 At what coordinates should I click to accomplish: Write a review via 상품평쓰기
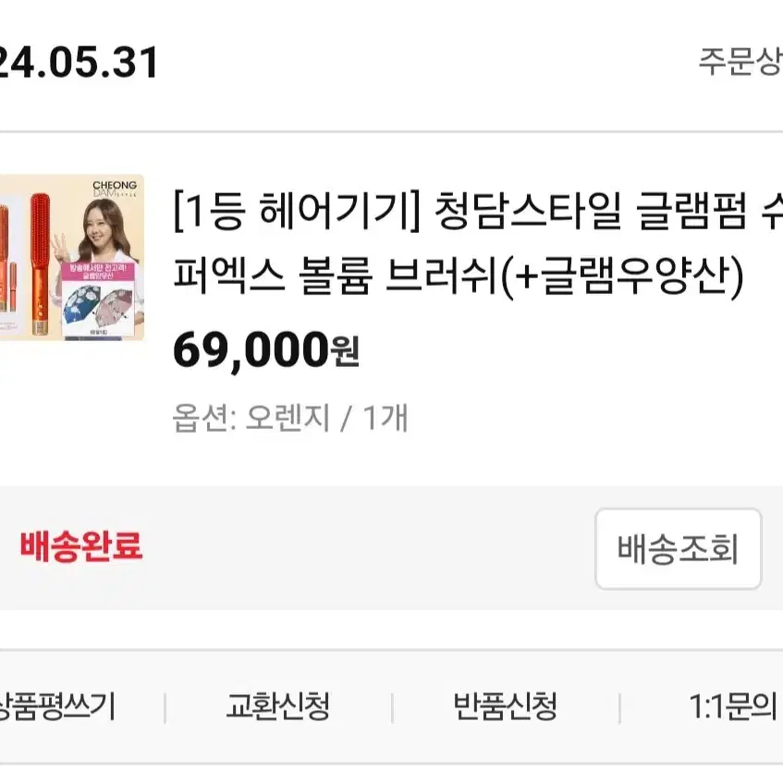click(57, 706)
